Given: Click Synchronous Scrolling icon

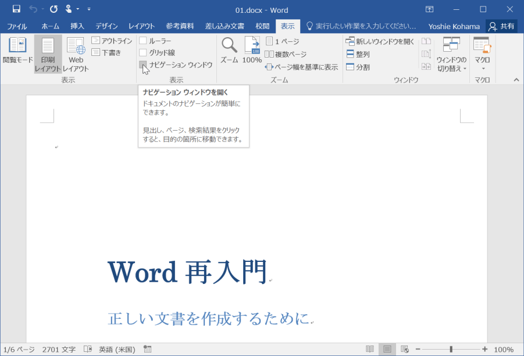Looking at the screenshot, I should pyautogui.click(x=426, y=53).
